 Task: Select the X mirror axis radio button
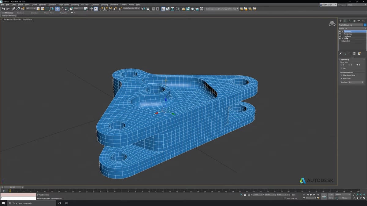pos(341,65)
